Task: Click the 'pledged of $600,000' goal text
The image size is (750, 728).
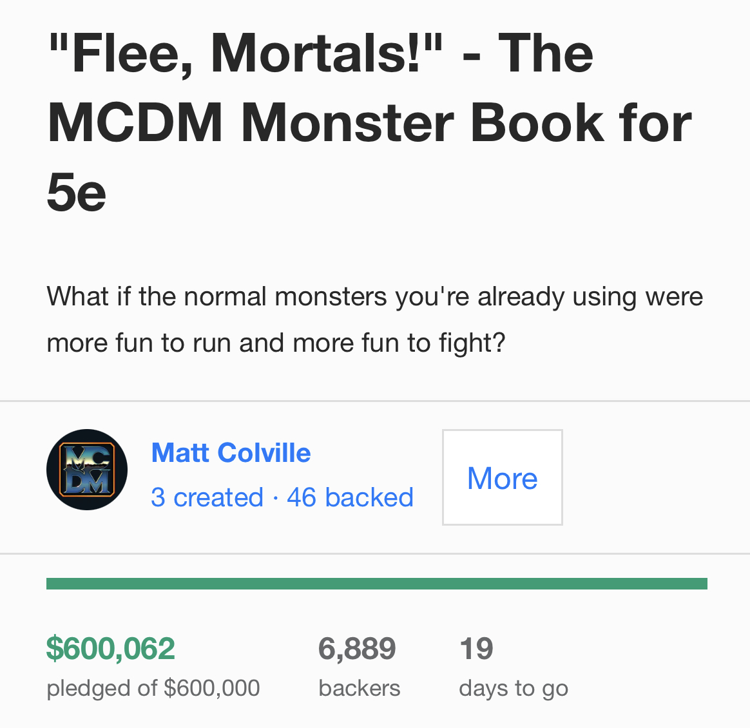Action: (x=153, y=688)
